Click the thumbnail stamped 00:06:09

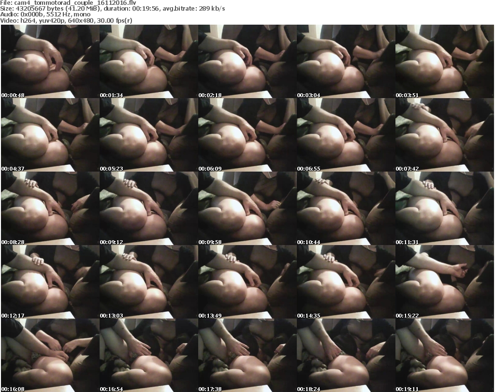point(247,135)
